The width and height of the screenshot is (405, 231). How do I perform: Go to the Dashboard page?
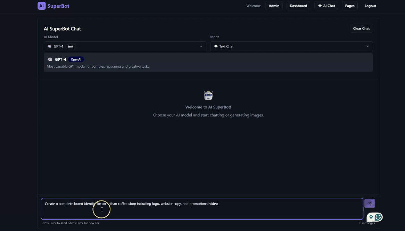coord(298,6)
